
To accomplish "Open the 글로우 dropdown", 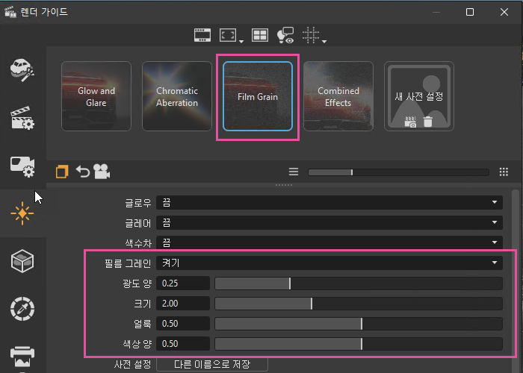I will (x=329, y=202).
